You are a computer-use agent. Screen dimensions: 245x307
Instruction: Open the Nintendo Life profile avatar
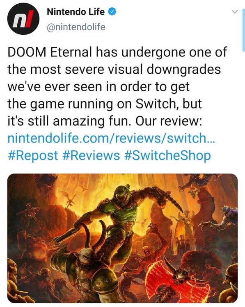(23, 19)
